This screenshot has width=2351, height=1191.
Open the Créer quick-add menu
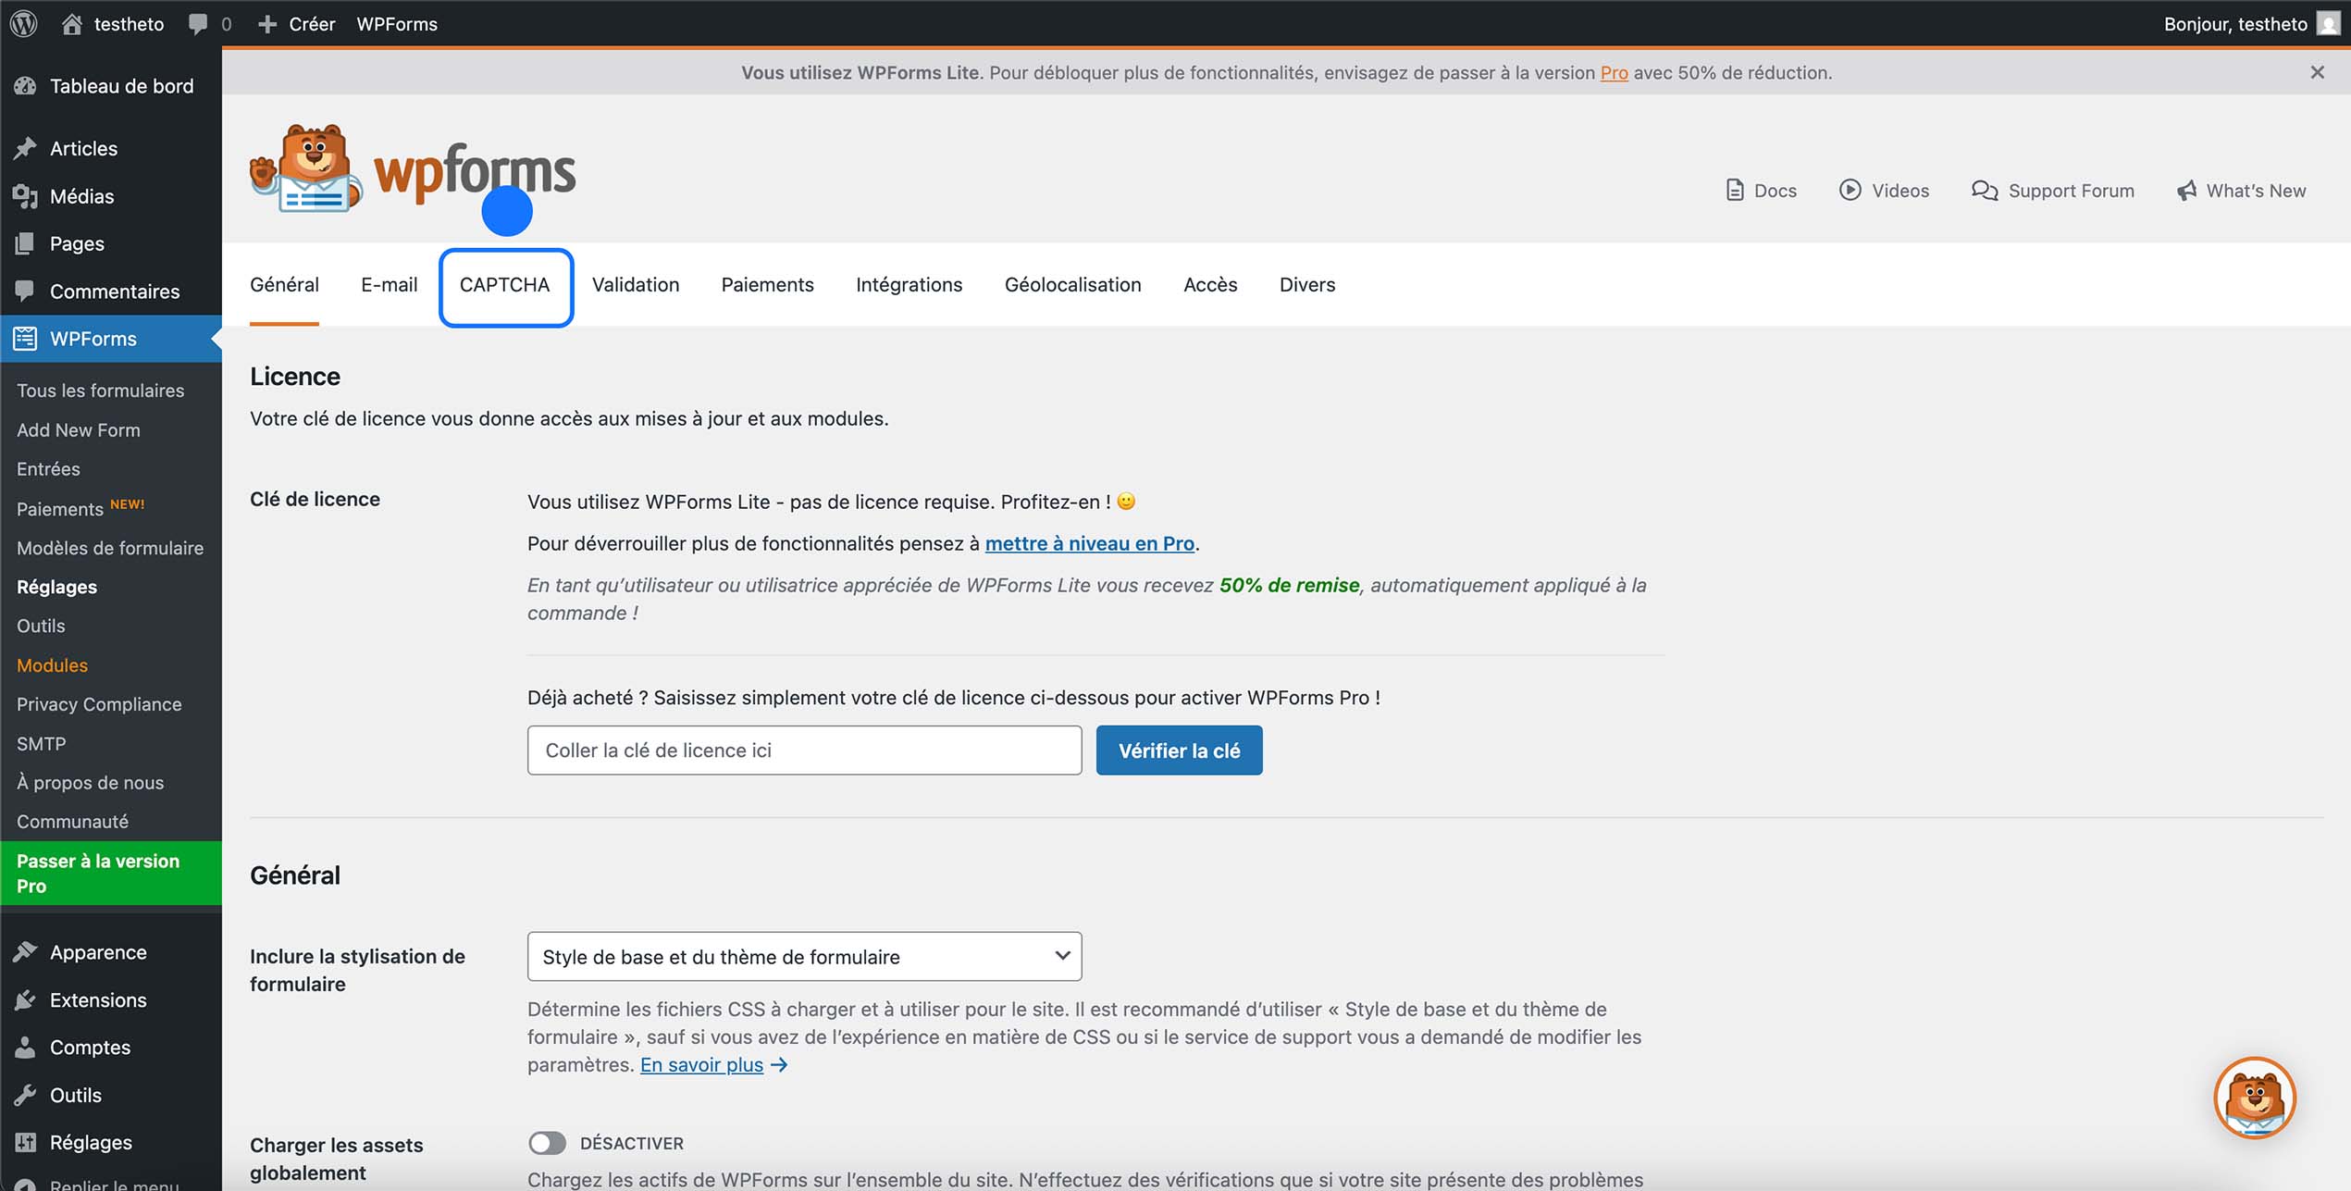point(297,23)
